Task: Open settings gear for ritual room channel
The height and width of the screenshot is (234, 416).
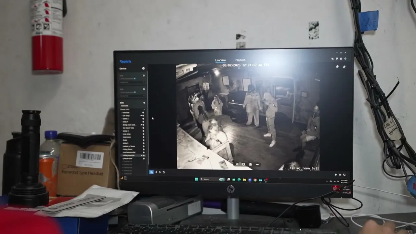Action: [143, 137]
